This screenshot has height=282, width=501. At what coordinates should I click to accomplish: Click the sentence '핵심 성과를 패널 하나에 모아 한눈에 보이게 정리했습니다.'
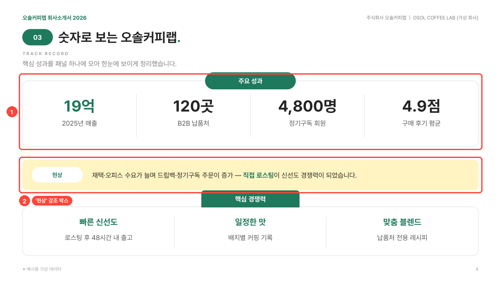click(100, 64)
